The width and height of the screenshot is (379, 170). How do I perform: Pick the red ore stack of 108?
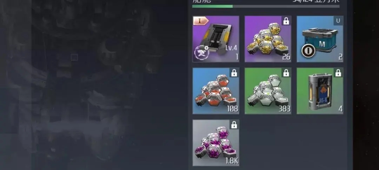[216, 91]
